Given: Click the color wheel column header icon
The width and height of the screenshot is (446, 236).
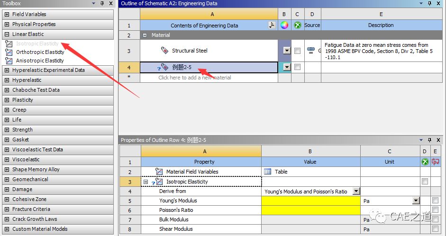Looking at the screenshot, I should pyautogui.click(x=284, y=25).
